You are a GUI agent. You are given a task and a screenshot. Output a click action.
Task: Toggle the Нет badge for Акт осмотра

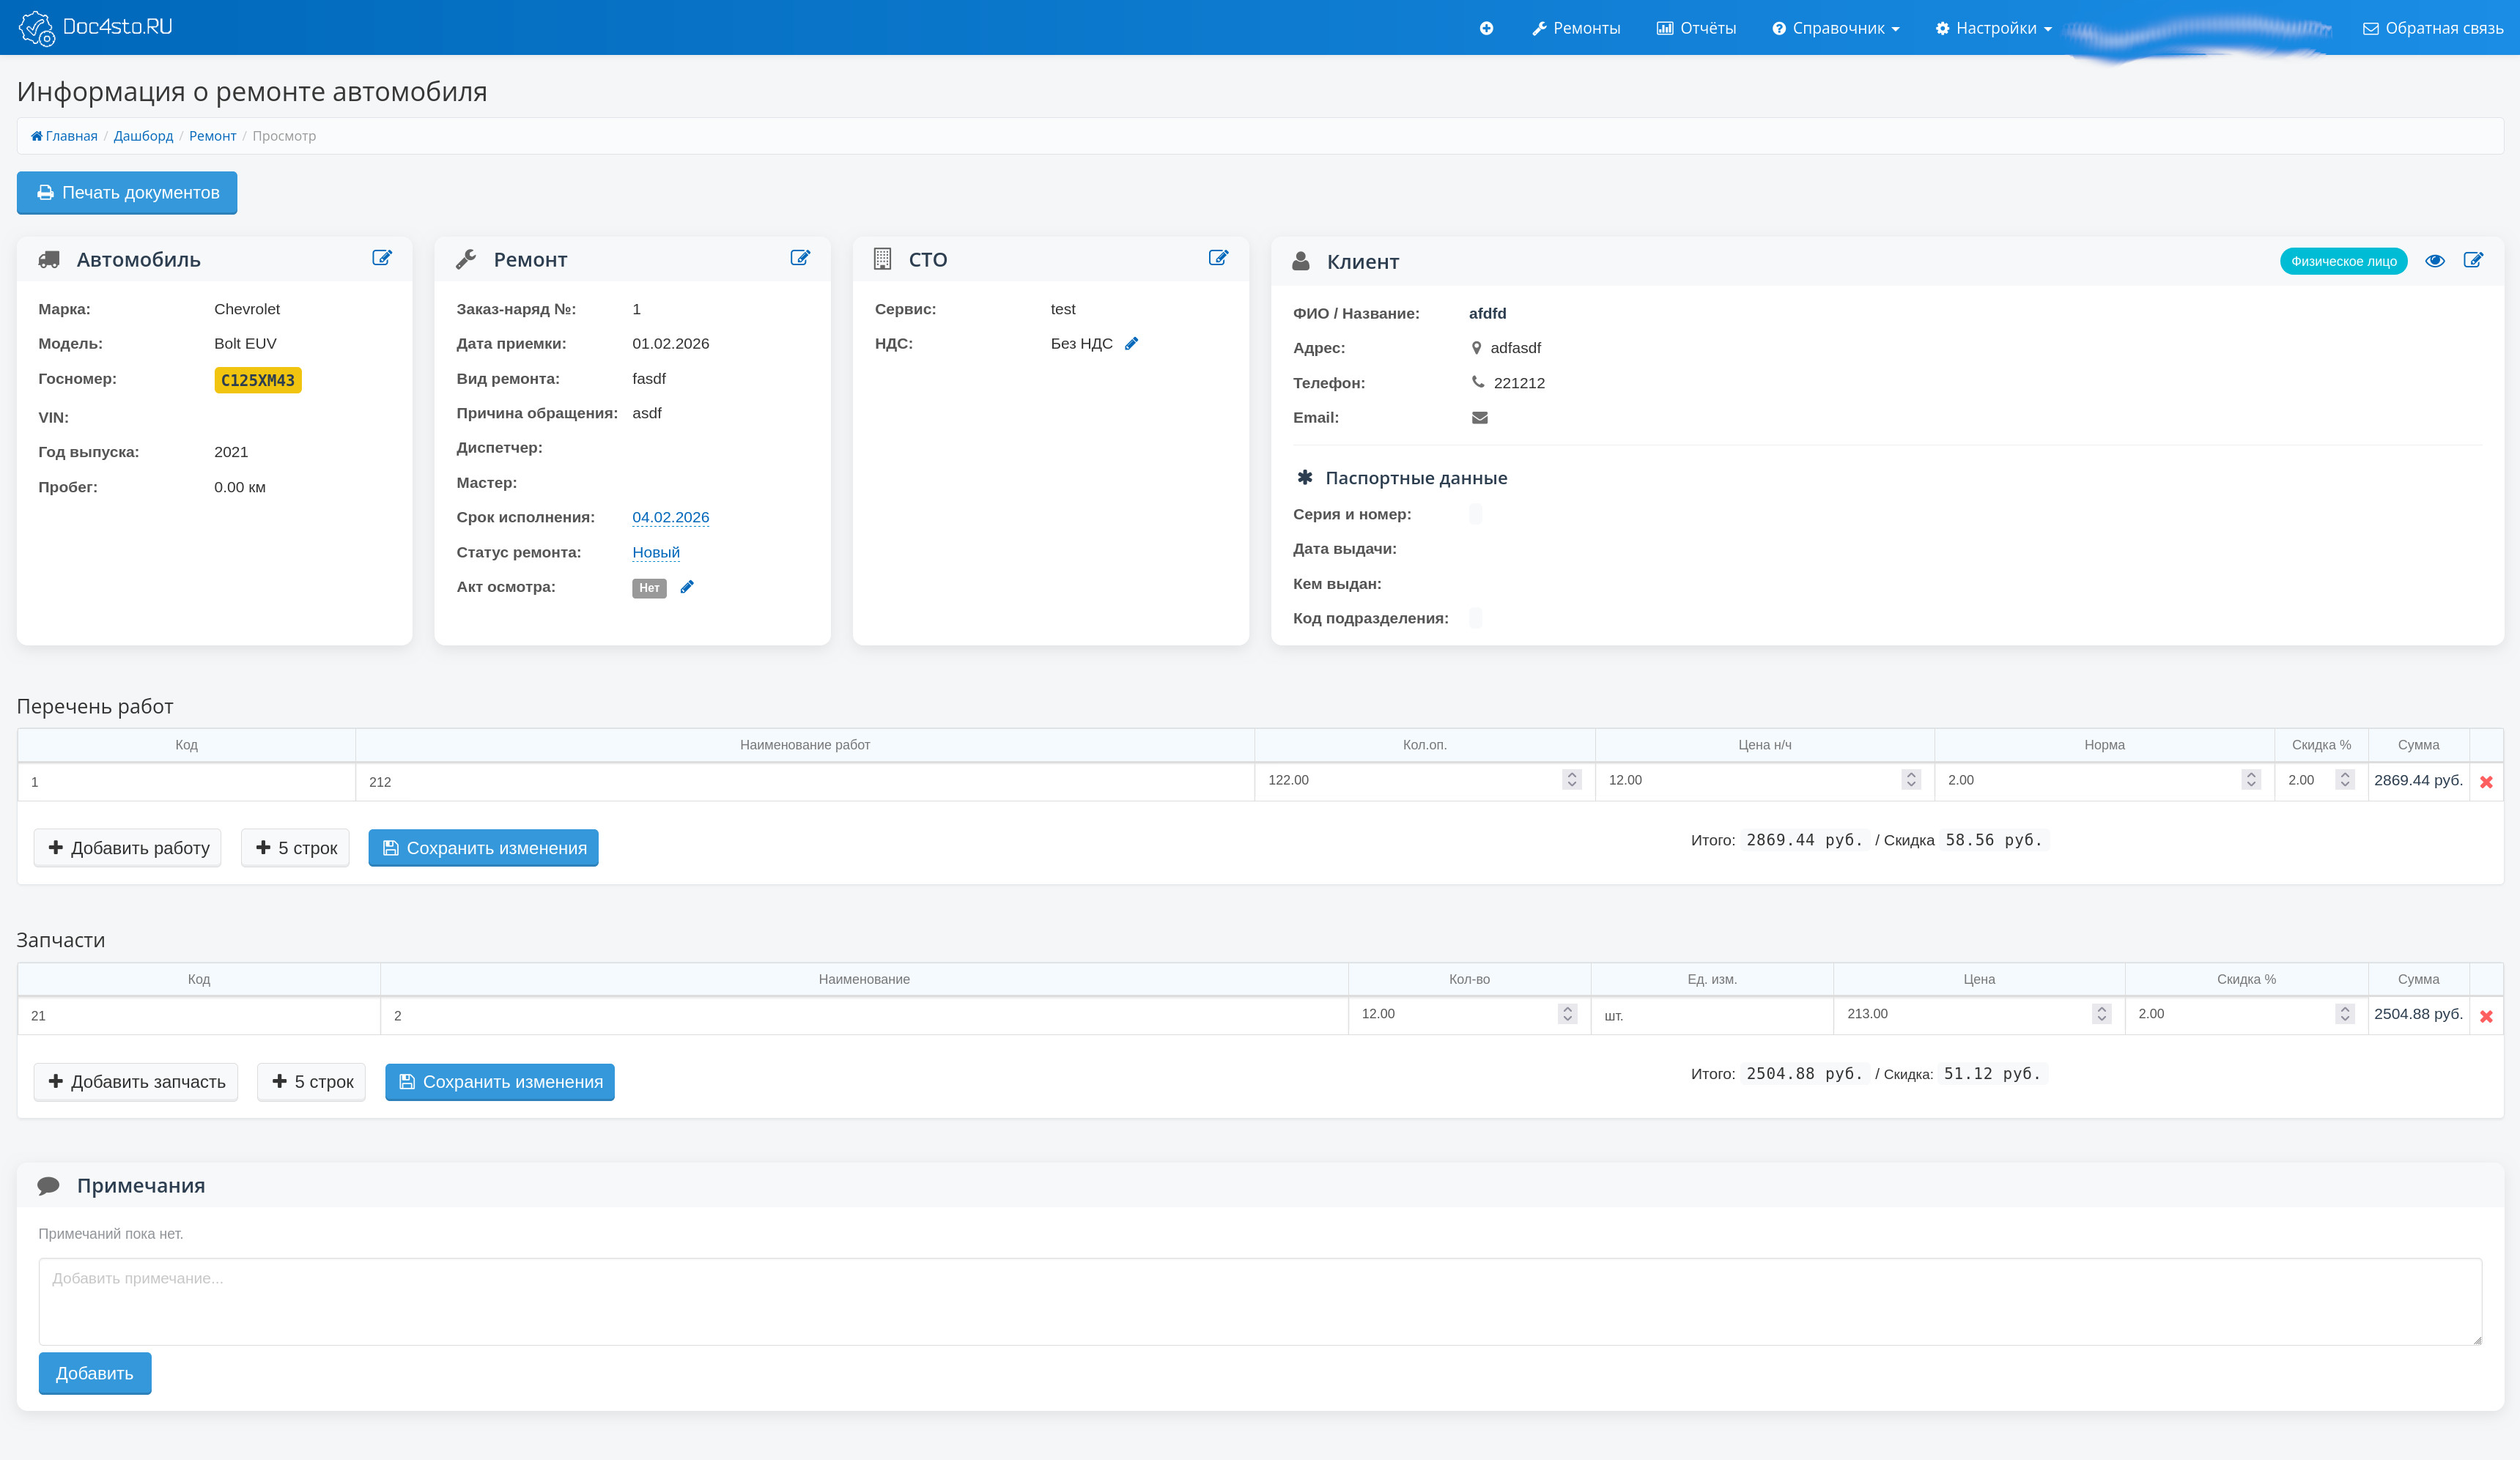coord(649,588)
